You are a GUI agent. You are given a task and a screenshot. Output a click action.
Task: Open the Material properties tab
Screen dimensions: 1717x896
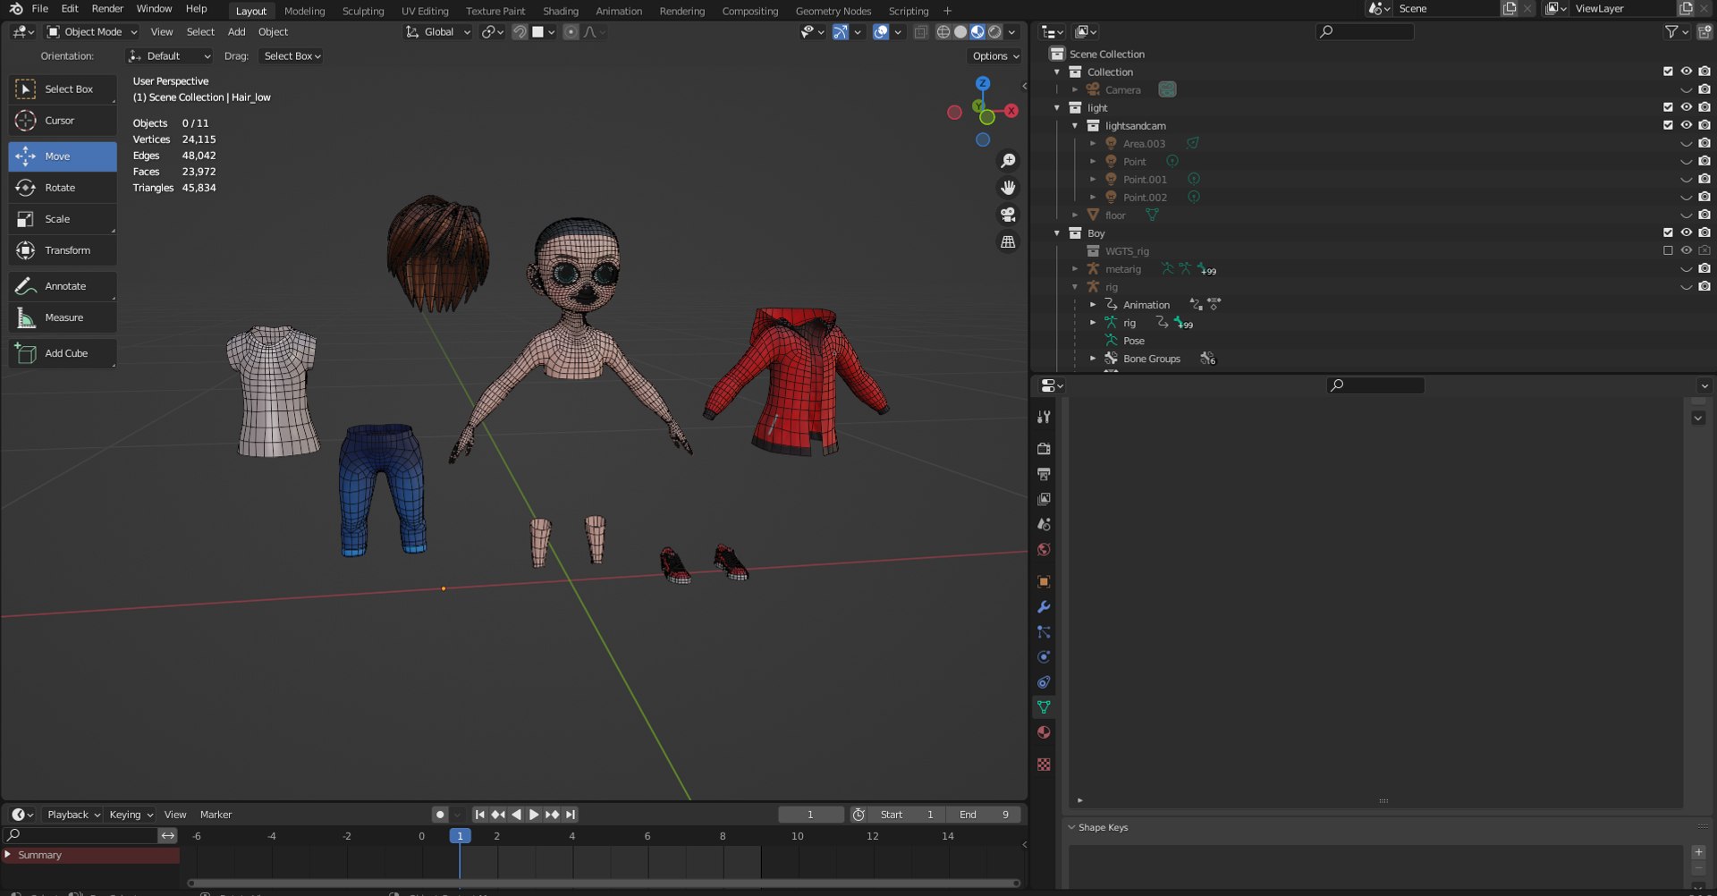pos(1044,732)
